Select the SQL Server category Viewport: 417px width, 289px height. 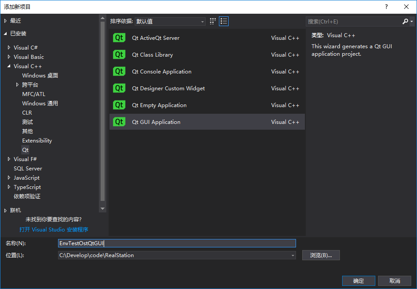point(28,169)
